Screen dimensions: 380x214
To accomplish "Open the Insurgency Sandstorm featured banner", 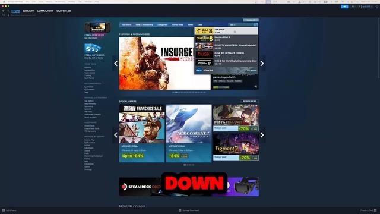I will click(165, 64).
